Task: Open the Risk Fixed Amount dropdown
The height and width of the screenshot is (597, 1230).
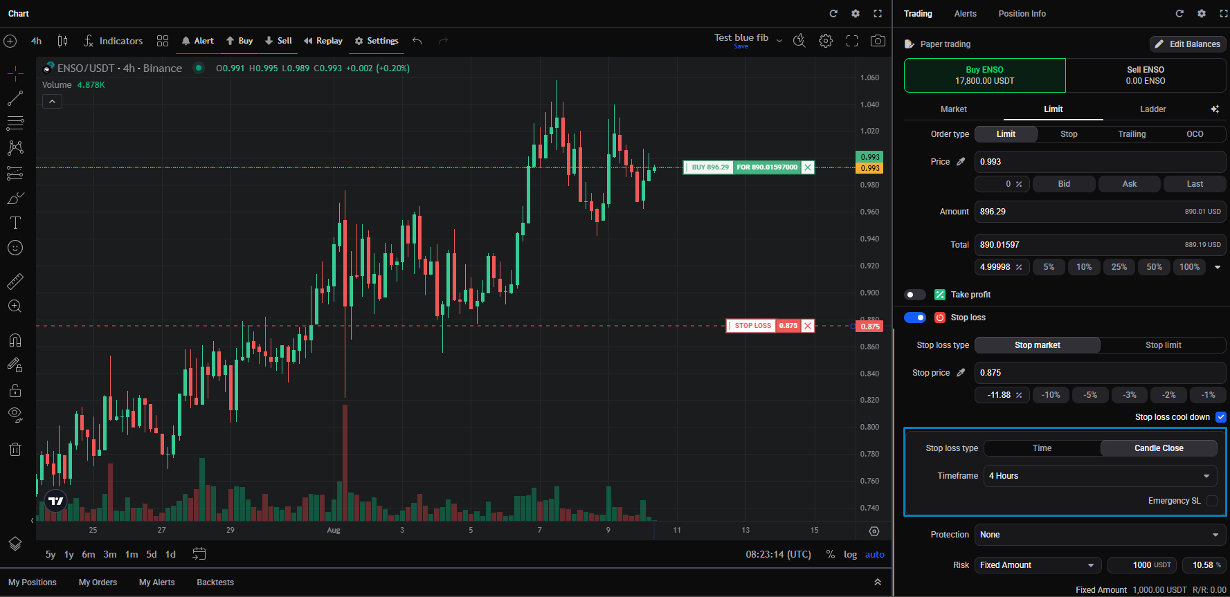Action: click(x=1038, y=565)
